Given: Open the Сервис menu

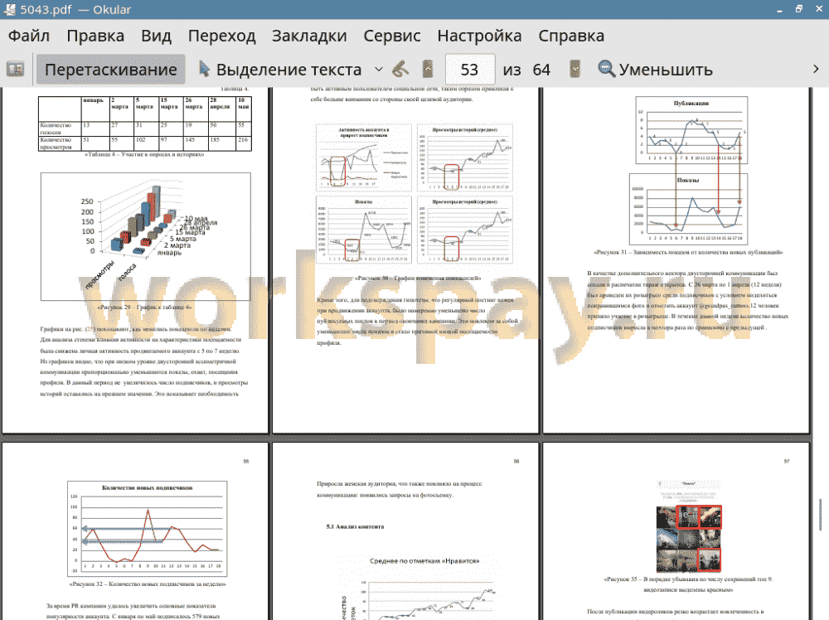Looking at the screenshot, I should (392, 36).
